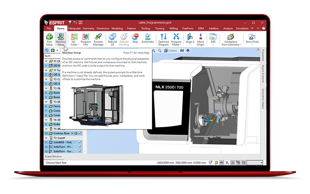This screenshot has width=310, height=194.
Task: Toggle checkbox on SolidTurn - Bar operation row
Action: pos(80,152)
